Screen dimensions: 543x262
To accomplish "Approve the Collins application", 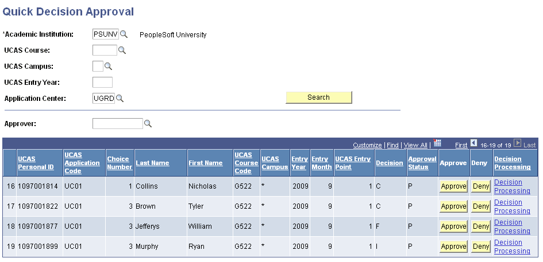I will click(x=453, y=186).
